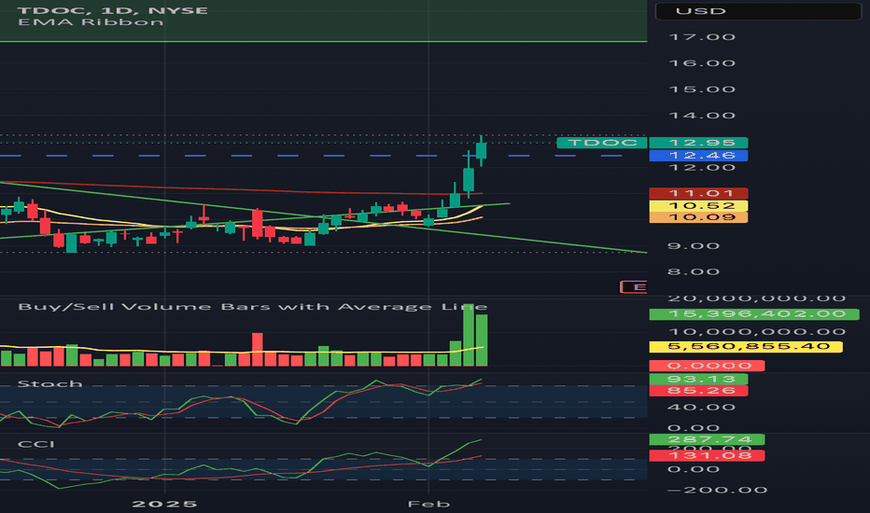Click the tall red volume bar
The height and width of the screenshot is (513, 870).
pos(258,350)
